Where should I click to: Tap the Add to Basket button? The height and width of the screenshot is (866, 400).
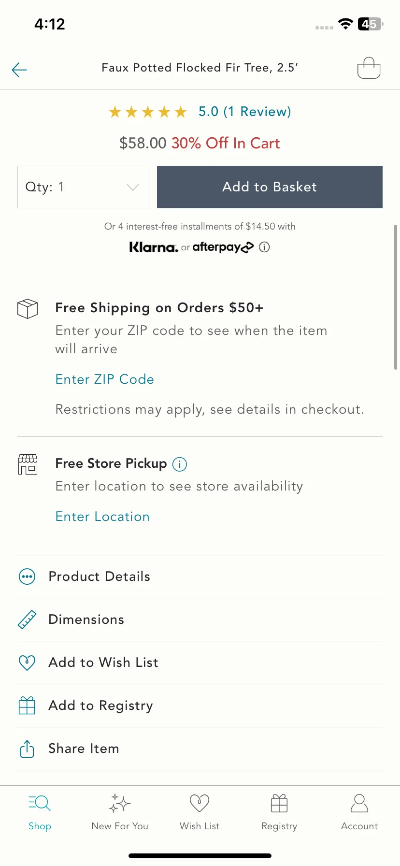coord(270,187)
